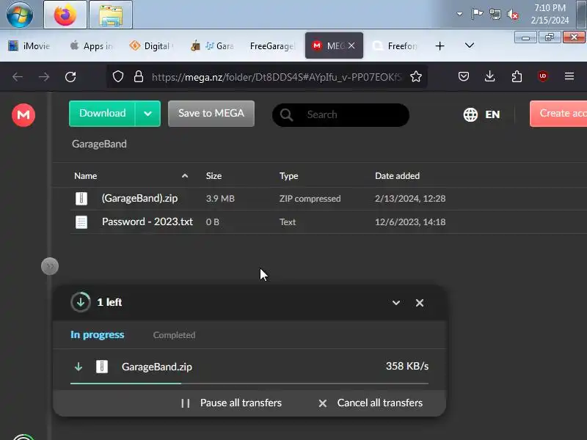The image size is (587, 440).
Task: Click the green Download button
Action: click(102, 114)
